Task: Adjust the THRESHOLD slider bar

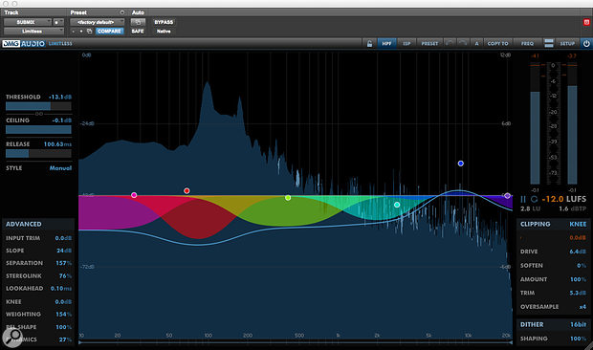Action: click(x=38, y=106)
